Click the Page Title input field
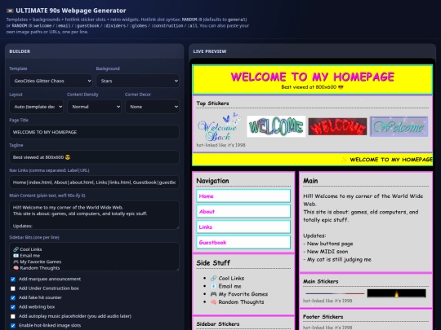 tap(94, 132)
